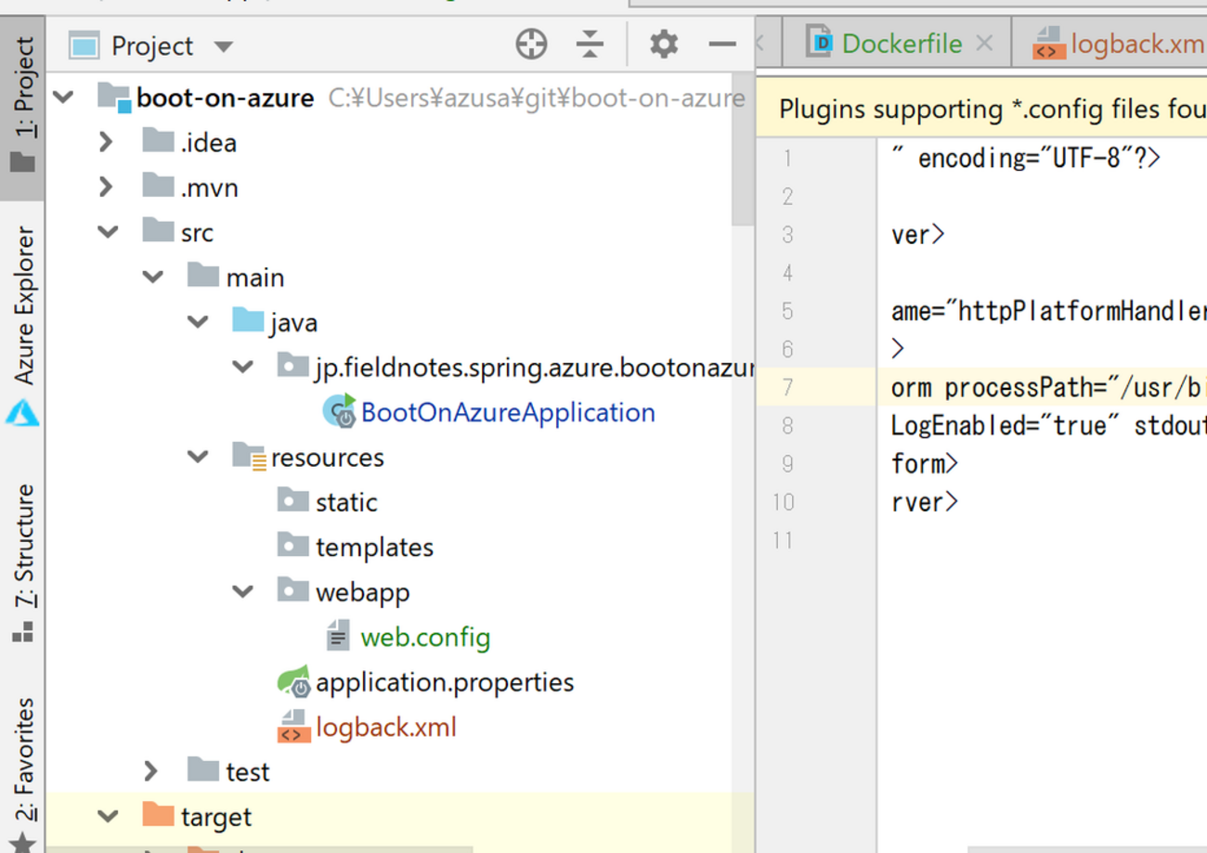The height and width of the screenshot is (853, 1207).
Task: Open Project panel settings gear
Action: (663, 45)
